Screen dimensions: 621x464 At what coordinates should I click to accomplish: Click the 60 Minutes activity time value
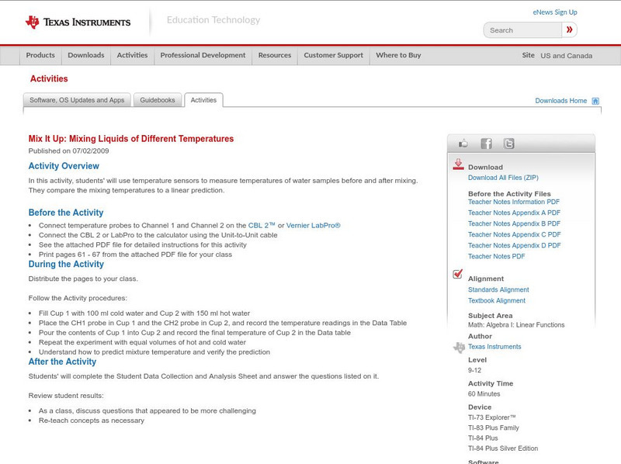(484, 394)
